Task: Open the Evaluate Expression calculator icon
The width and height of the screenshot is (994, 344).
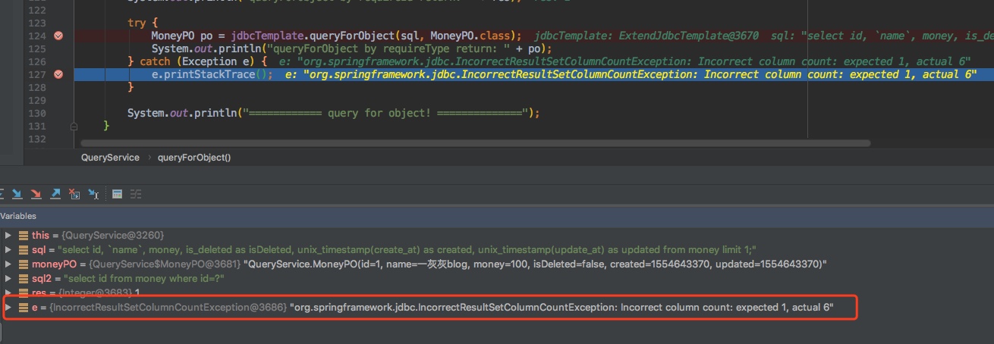Action: tap(117, 194)
